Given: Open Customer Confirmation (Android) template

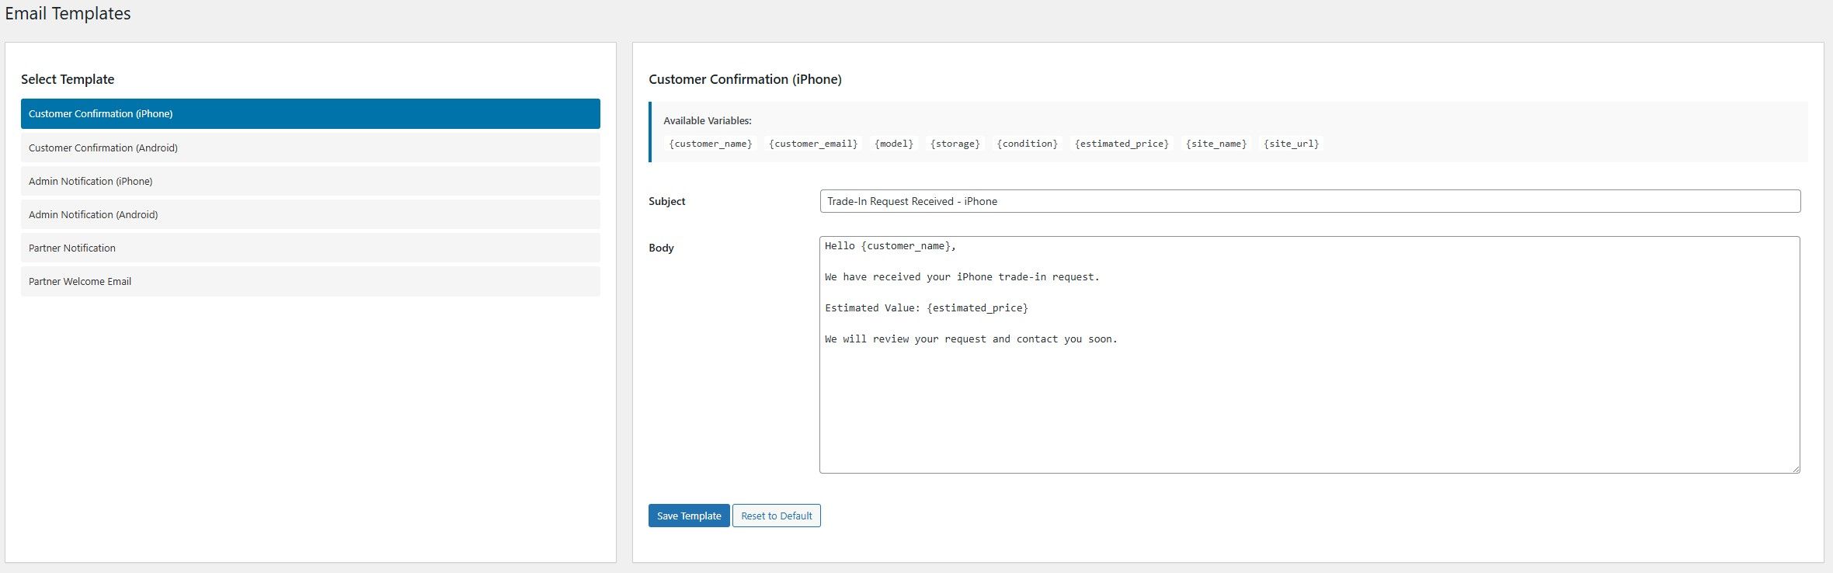Looking at the screenshot, I should pyautogui.click(x=310, y=148).
